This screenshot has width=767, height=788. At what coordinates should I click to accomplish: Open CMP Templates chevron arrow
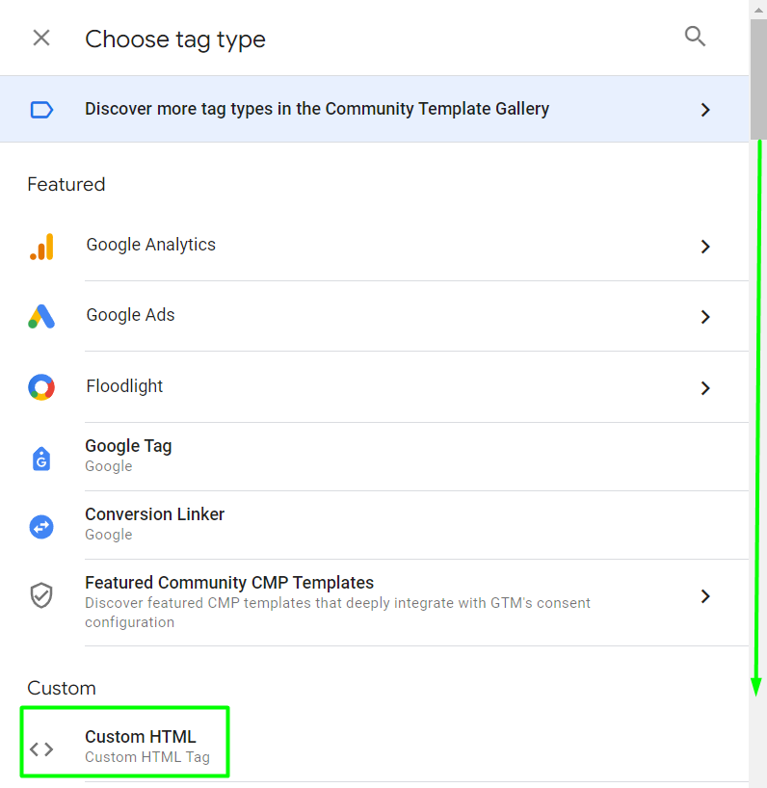click(x=705, y=596)
